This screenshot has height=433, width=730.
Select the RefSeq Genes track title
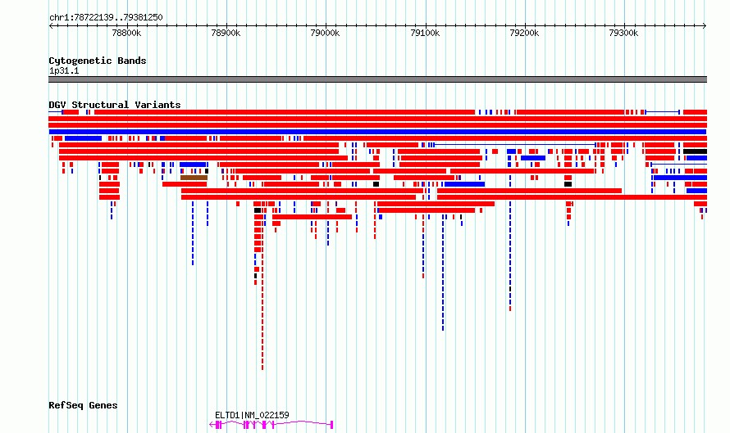tap(83, 405)
